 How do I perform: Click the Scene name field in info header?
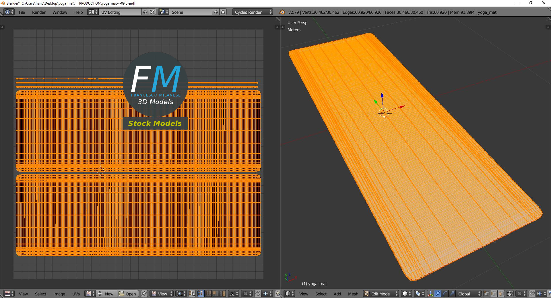tap(191, 12)
